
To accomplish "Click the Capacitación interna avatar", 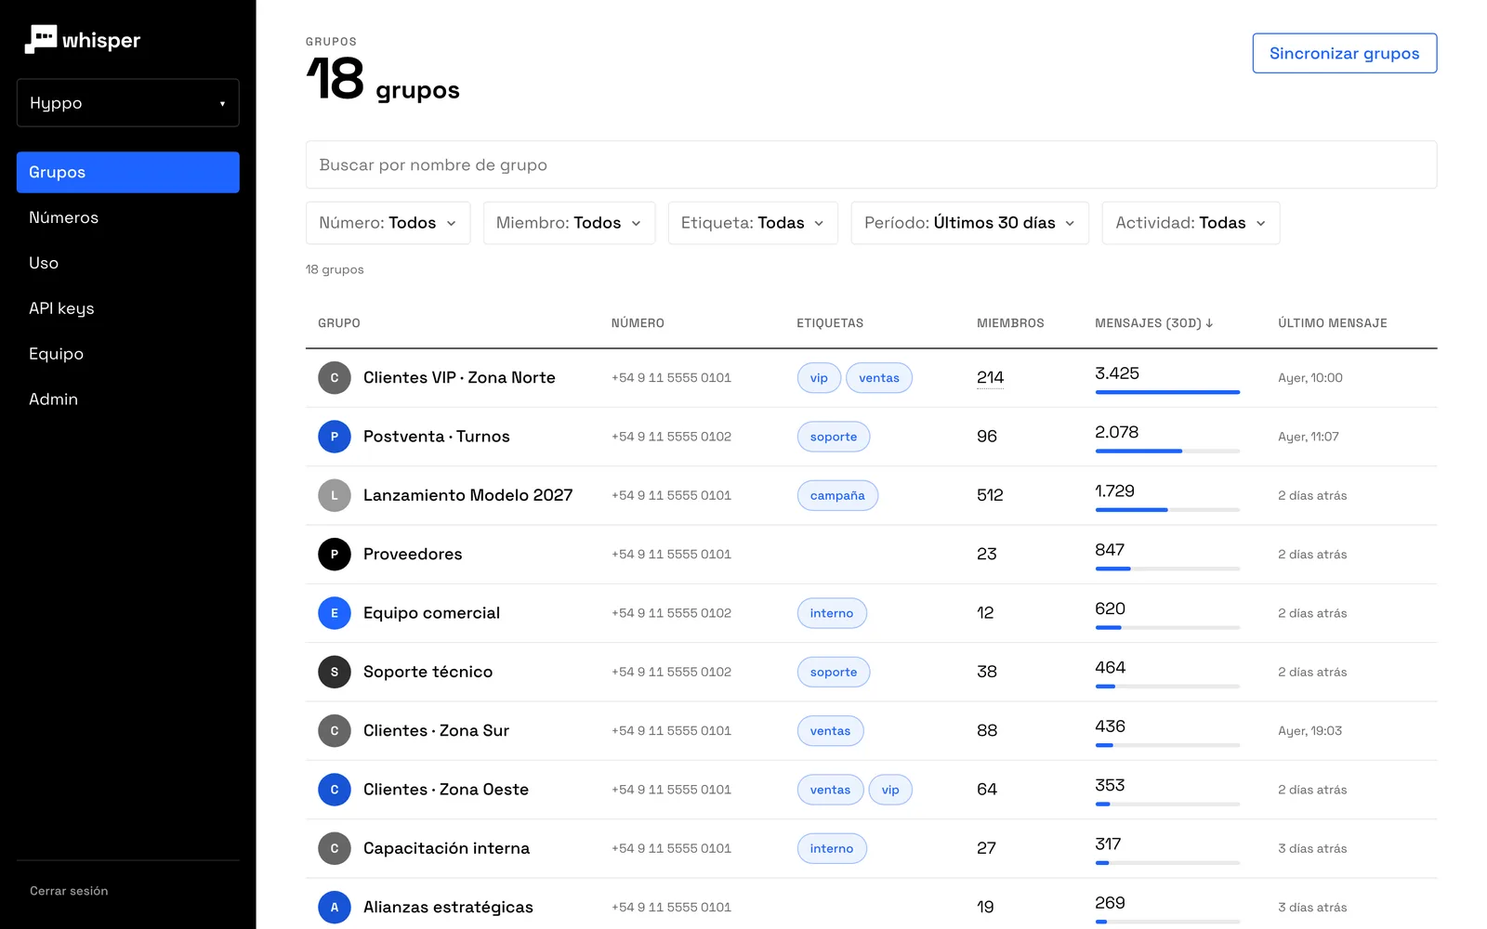I will [x=335, y=848].
